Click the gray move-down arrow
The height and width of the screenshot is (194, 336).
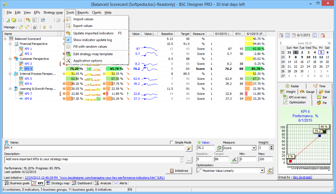point(50,27)
